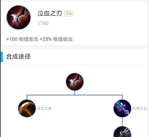Viewport: 149px width, 137px height.
Task: Select the +100 物理攻击 stat text
Action: [x=22, y=39]
